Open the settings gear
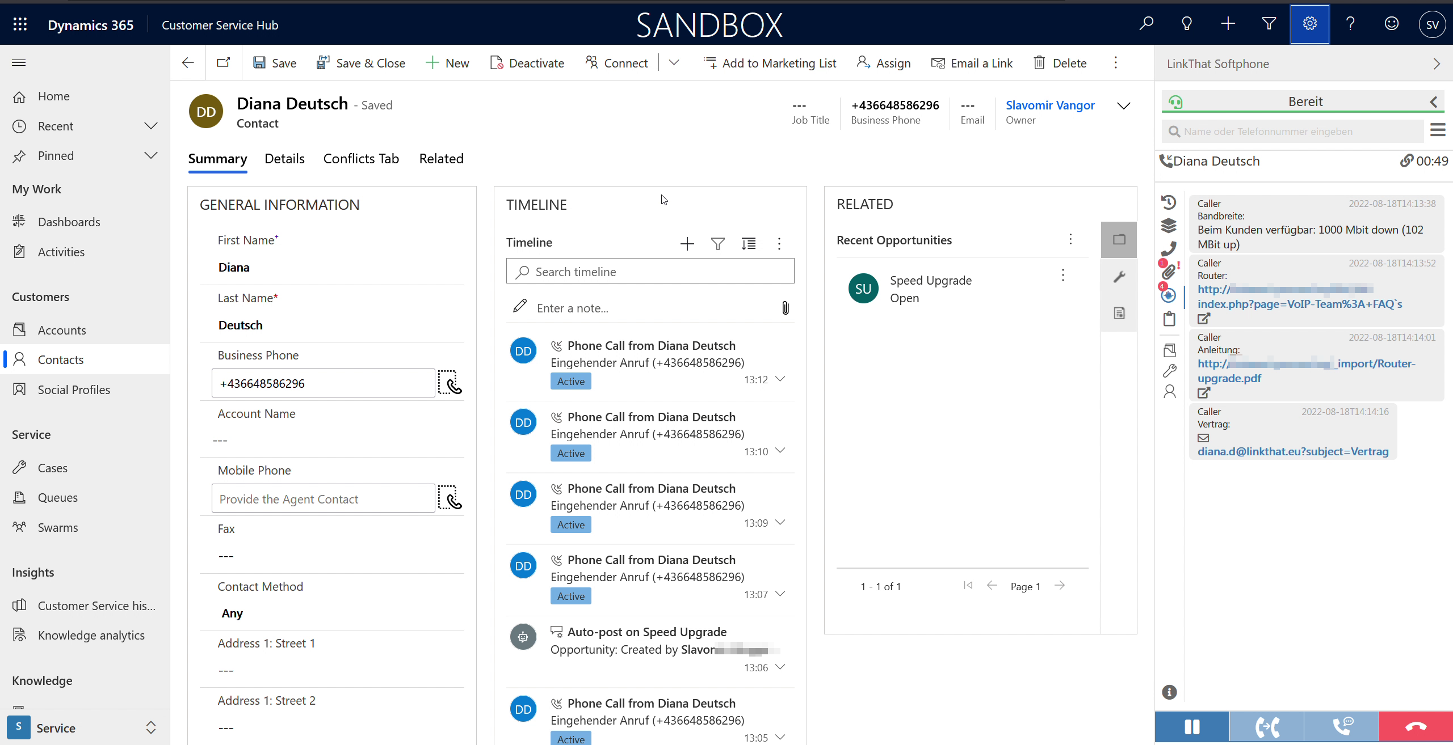The width and height of the screenshot is (1453, 745). [1309, 24]
